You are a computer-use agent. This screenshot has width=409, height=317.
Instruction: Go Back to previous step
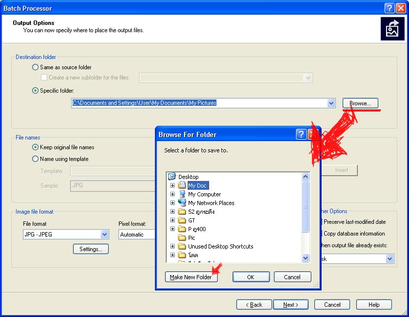254,305
